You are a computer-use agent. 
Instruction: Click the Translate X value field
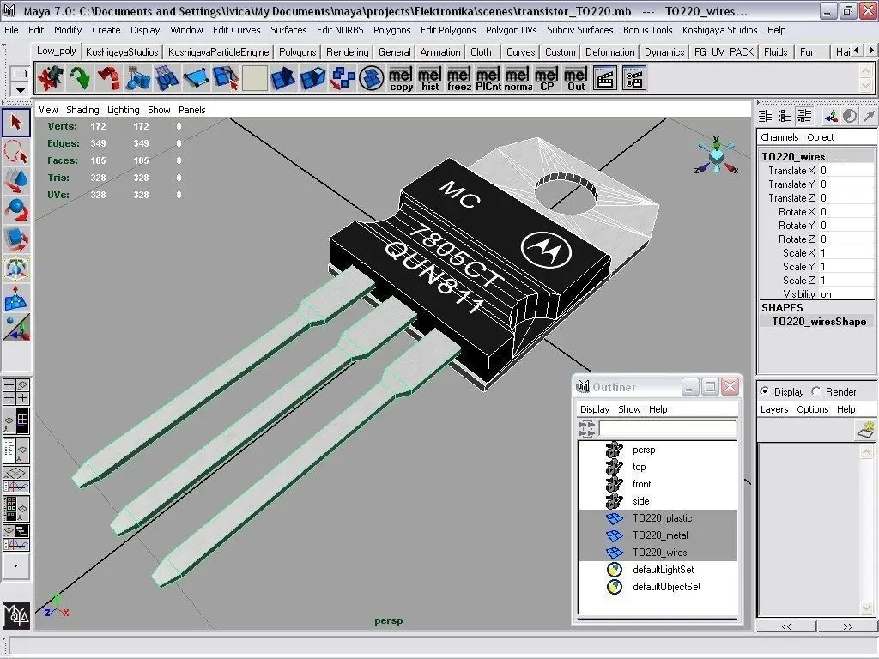tap(846, 171)
